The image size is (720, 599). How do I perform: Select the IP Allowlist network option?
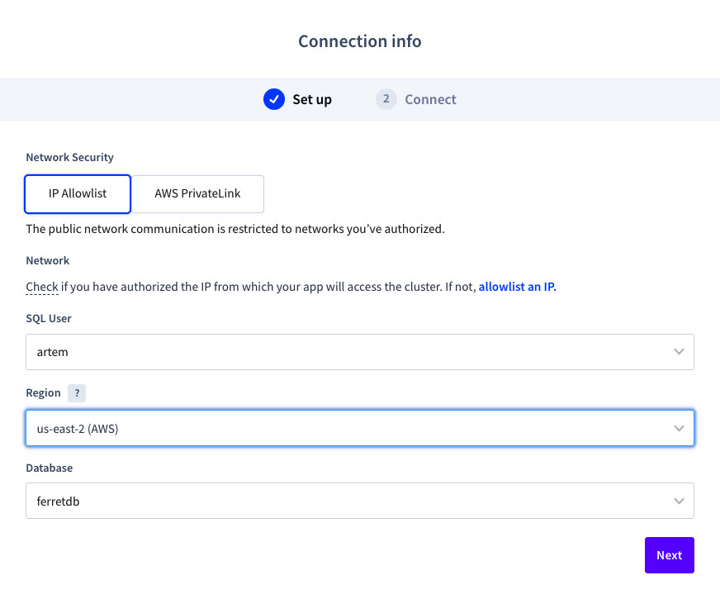tap(78, 194)
